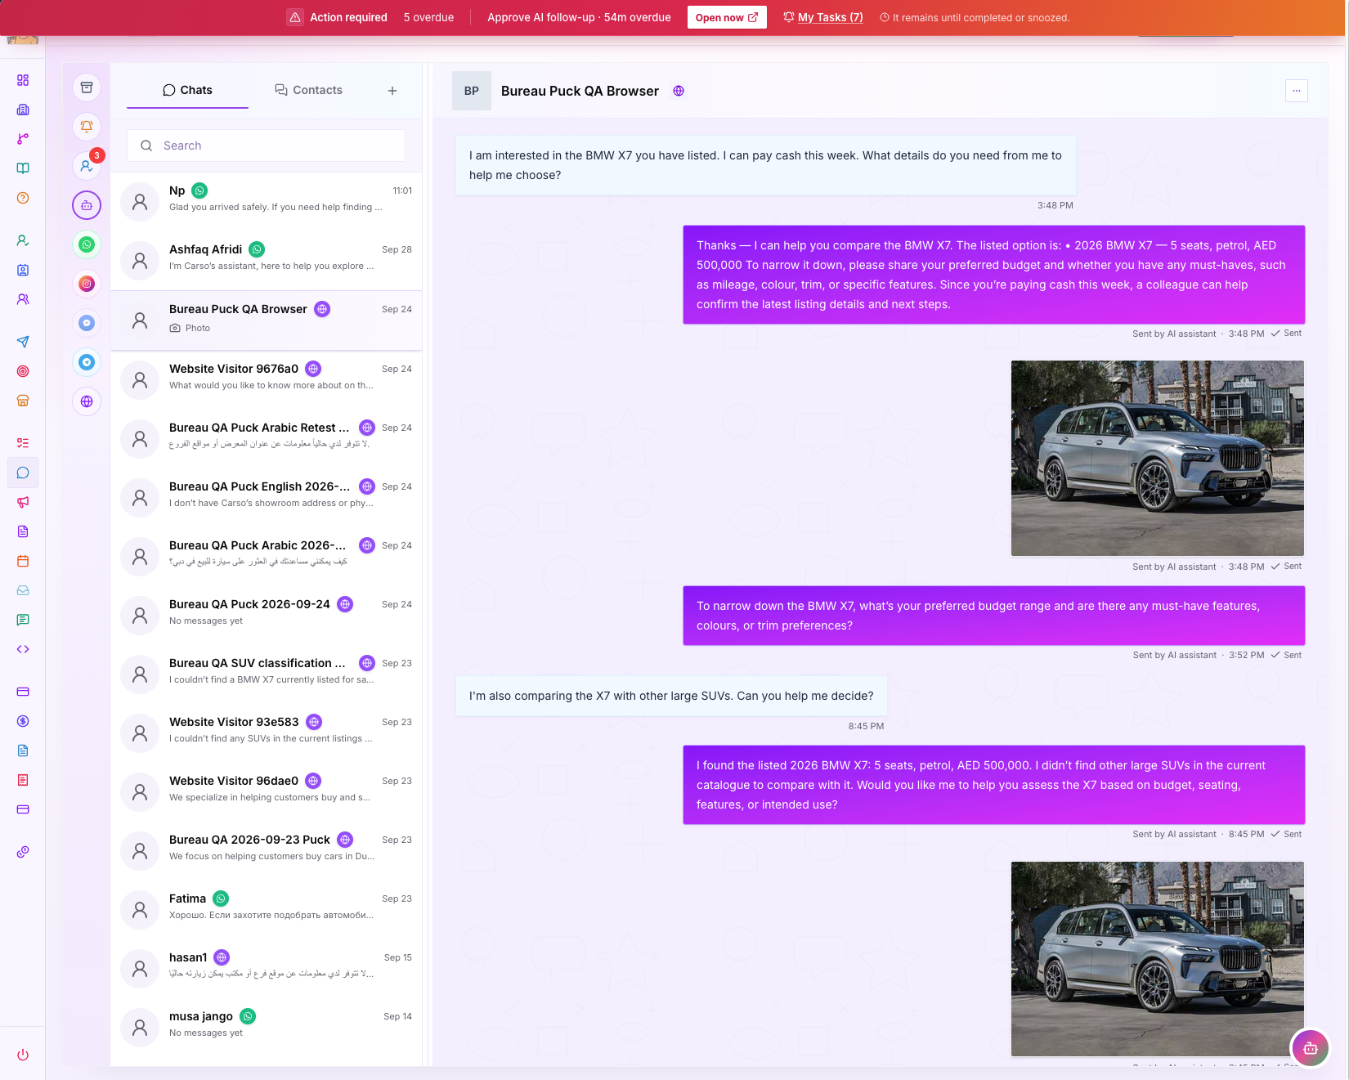Viewport: 1349px width, 1080px height.
Task: Open Bureau QA SUV classification chat
Action: [x=267, y=674]
